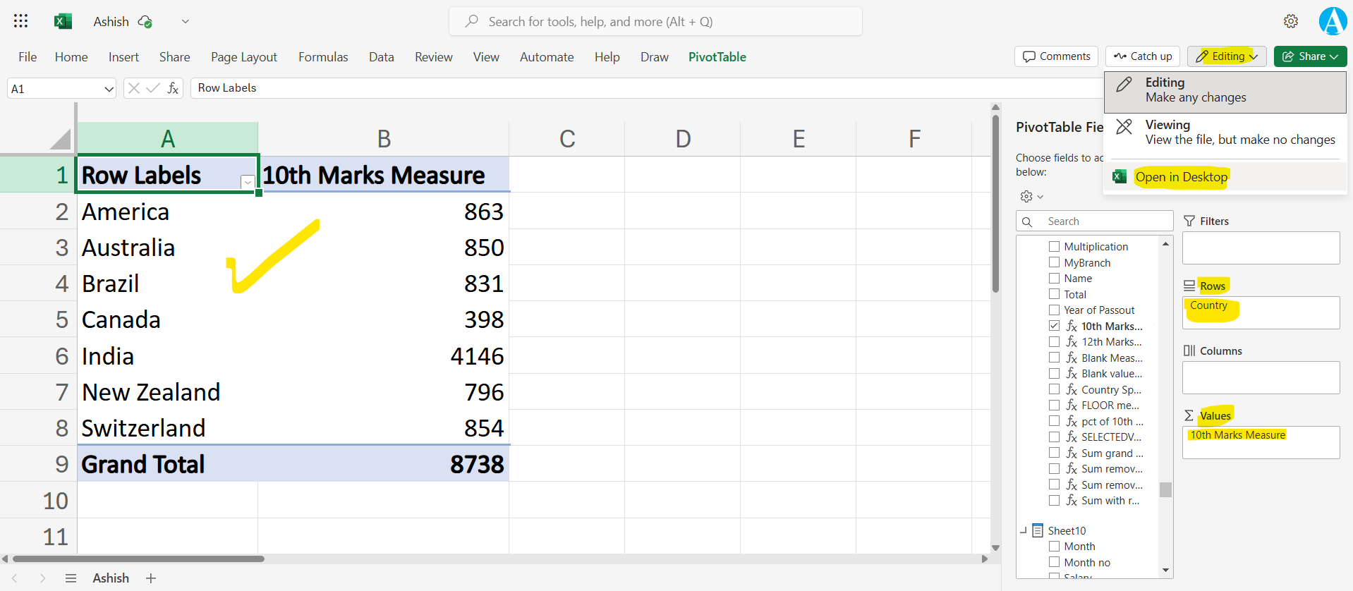This screenshot has width=1353, height=591.
Task: Open settings gear in top bar
Action: [x=1290, y=21]
